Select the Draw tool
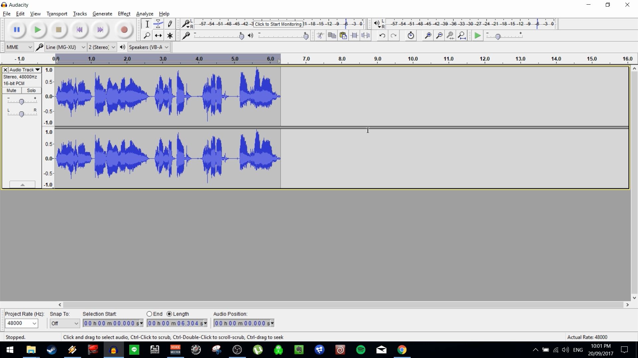This screenshot has height=358, width=638. click(170, 24)
